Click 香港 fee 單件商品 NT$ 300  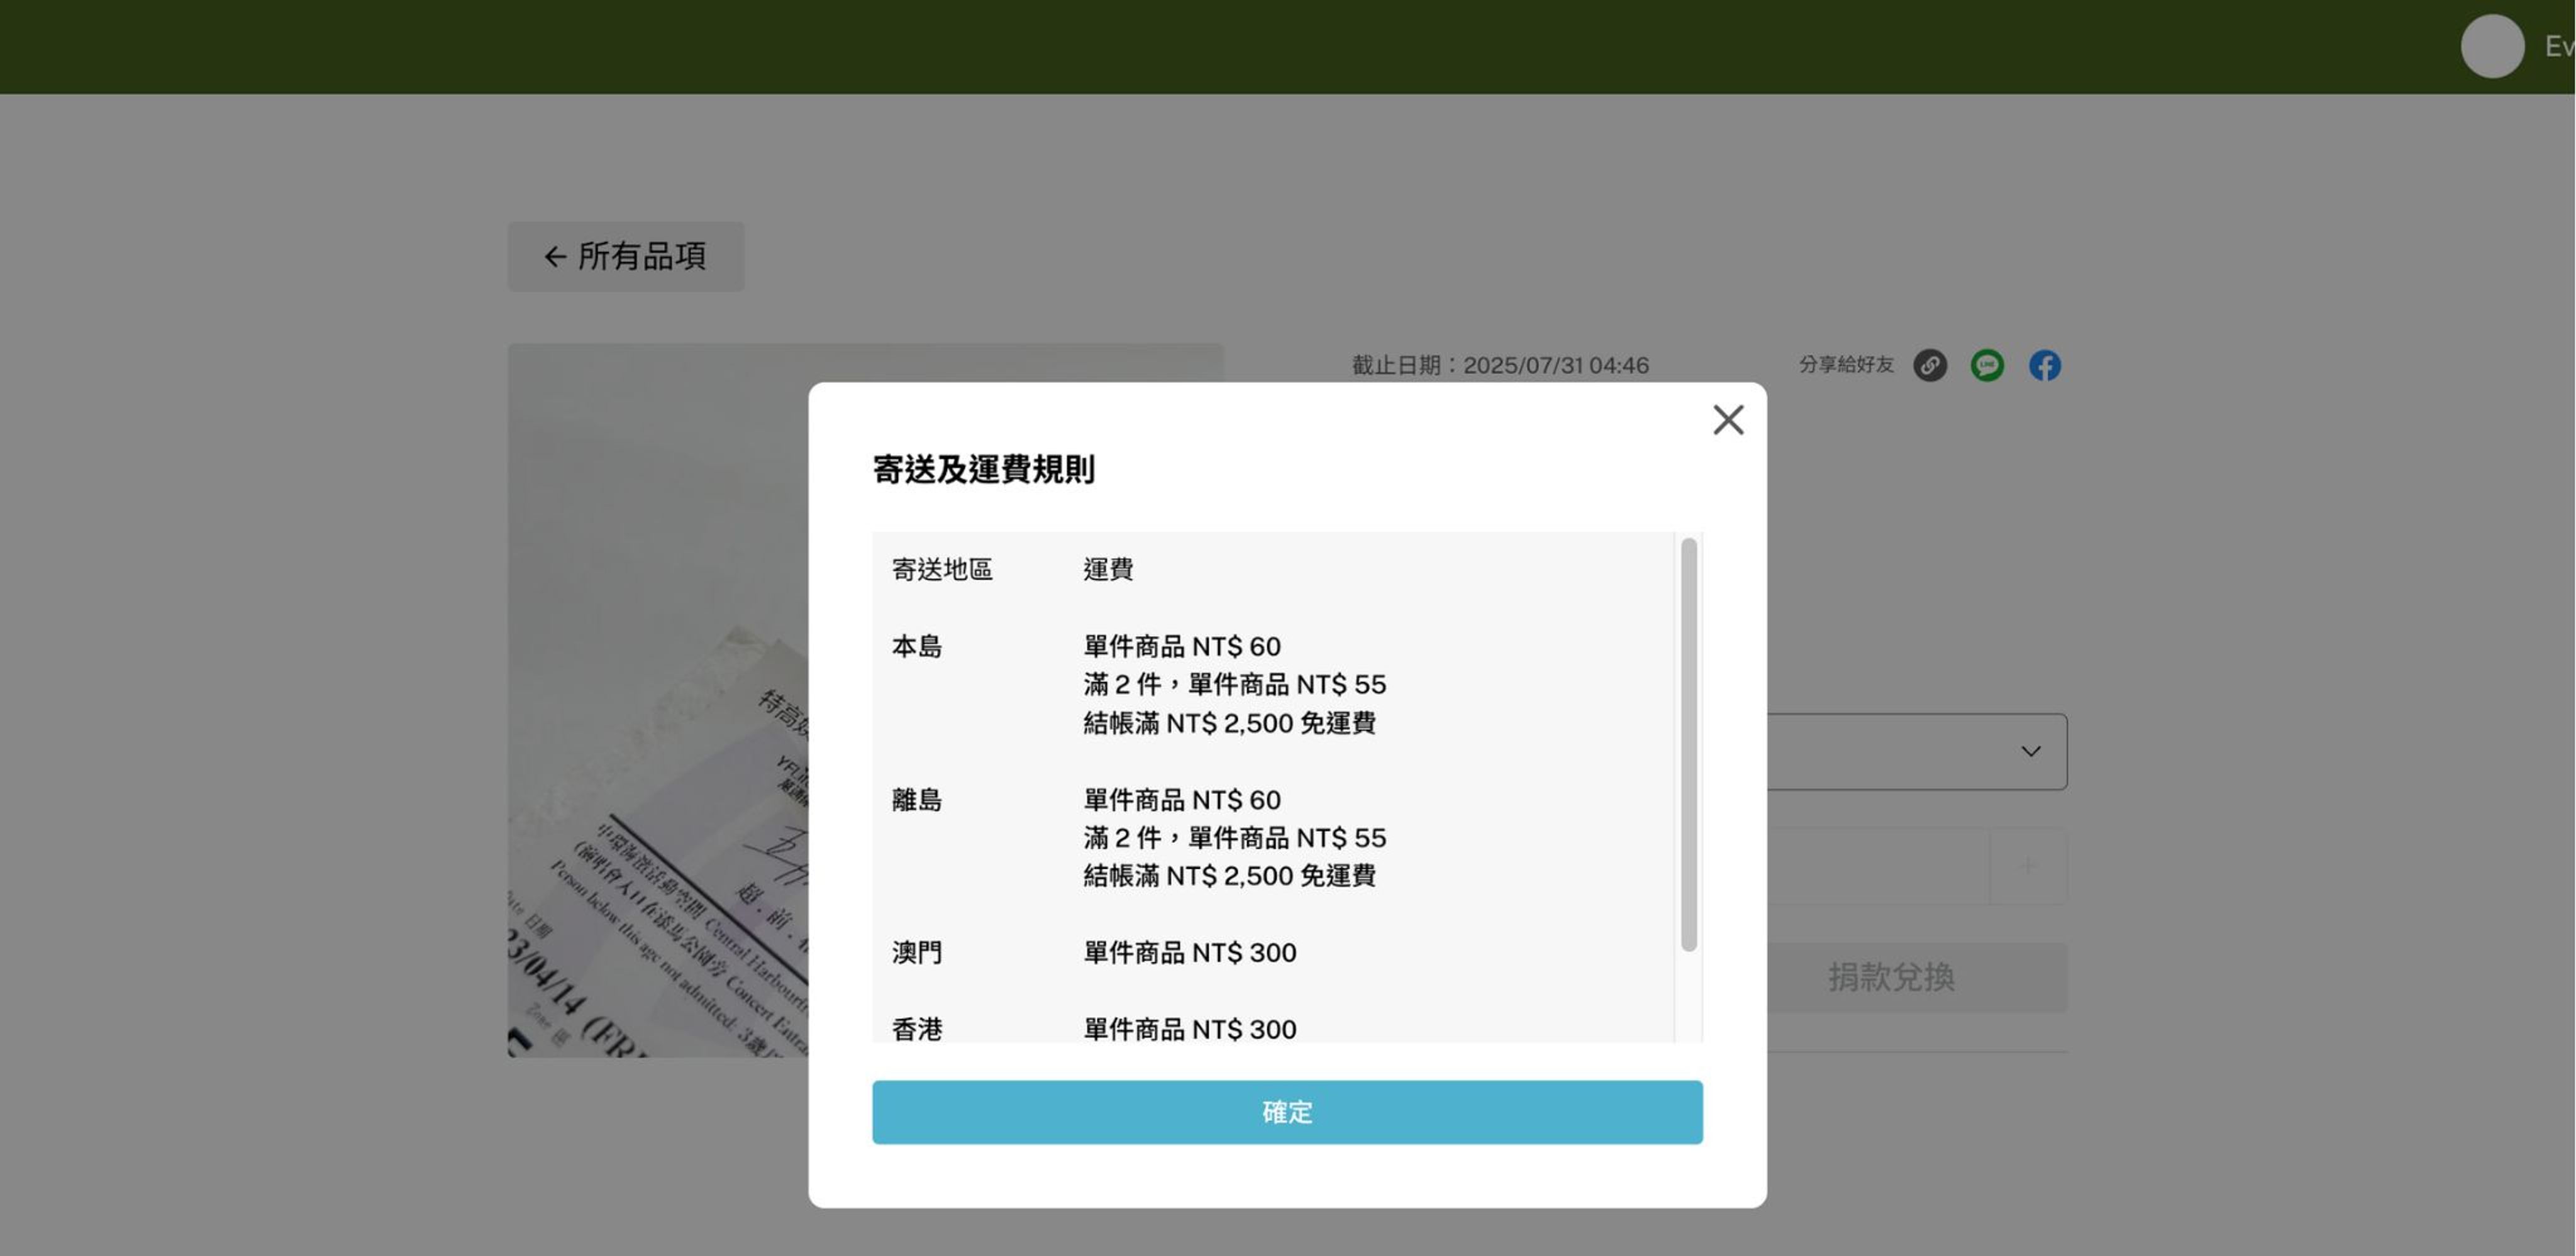(x=1190, y=1029)
